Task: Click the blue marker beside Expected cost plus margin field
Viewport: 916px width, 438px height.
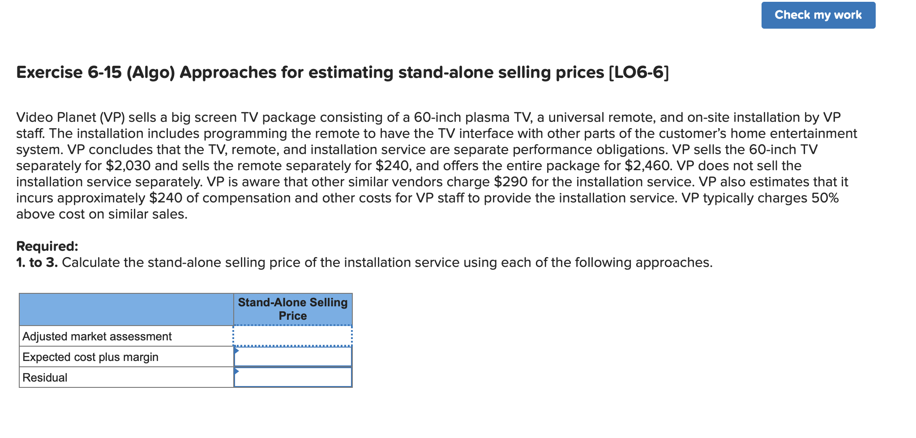Action: [x=235, y=352]
